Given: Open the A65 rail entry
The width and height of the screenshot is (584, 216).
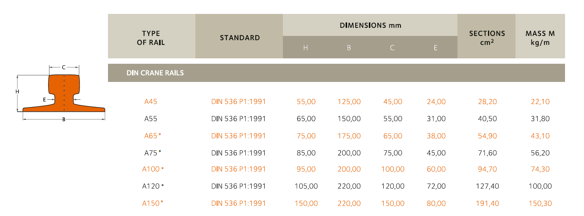Looking at the screenshot, I should [152, 136].
